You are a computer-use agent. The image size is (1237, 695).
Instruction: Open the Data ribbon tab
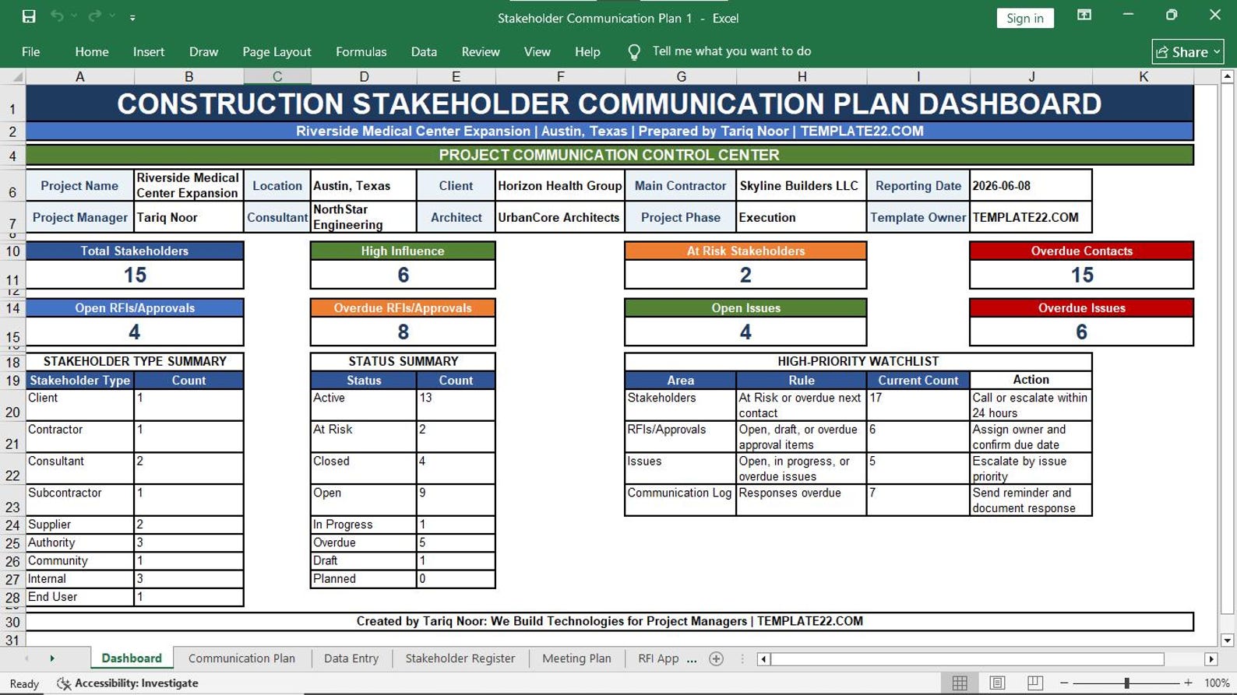pyautogui.click(x=424, y=51)
